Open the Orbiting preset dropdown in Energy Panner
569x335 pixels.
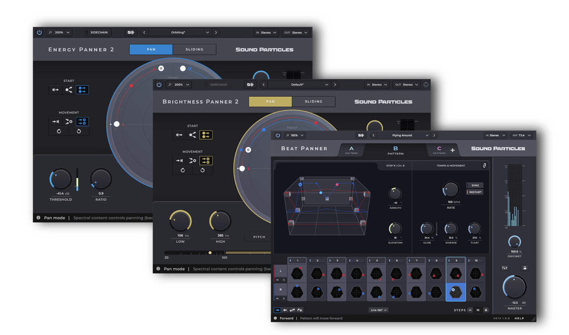tap(180, 32)
